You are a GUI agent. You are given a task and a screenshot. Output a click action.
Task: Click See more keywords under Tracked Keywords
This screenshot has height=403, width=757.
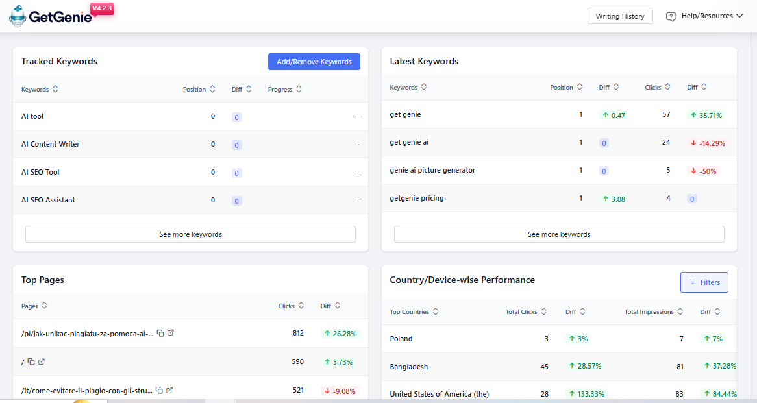pos(190,234)
